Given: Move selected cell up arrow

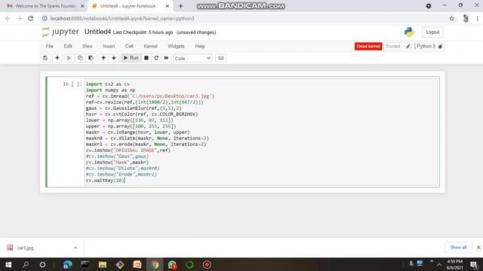Looking at the screenshot, I should click(103, 58).
